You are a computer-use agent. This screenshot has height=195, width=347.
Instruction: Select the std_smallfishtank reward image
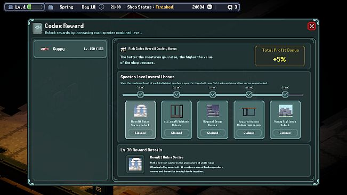(x=176, y=111)
